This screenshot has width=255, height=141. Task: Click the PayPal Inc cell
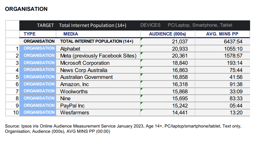[72, 106]
